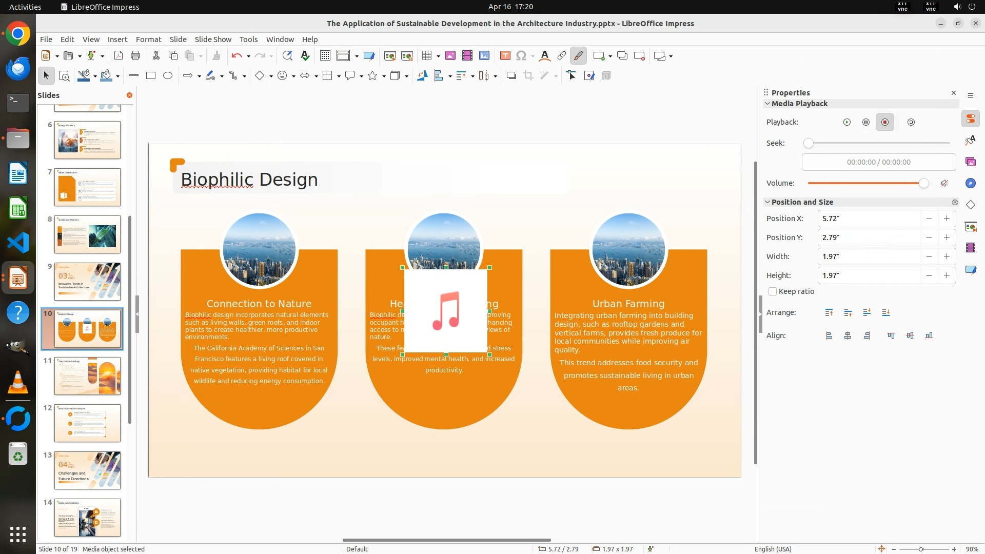The width and height of the screenshot is (985, 554).
Task: Increase Width using plus button
Action: click(947, 256)
